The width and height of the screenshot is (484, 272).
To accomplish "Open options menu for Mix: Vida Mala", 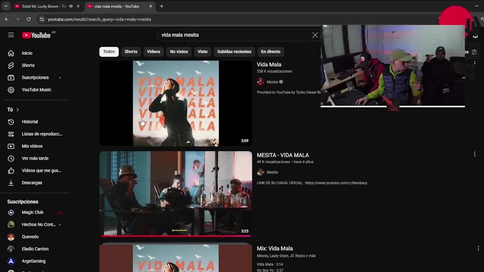I will pos(478,248).
